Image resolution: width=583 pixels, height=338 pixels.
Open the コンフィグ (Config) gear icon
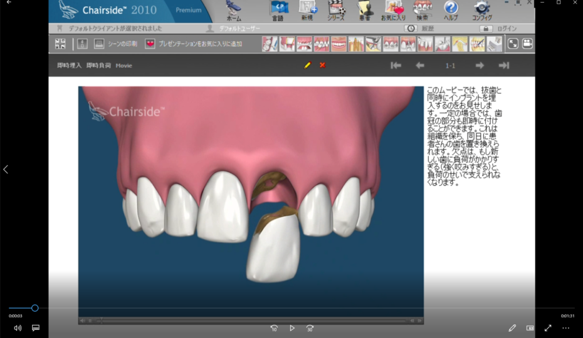[482, 11]
